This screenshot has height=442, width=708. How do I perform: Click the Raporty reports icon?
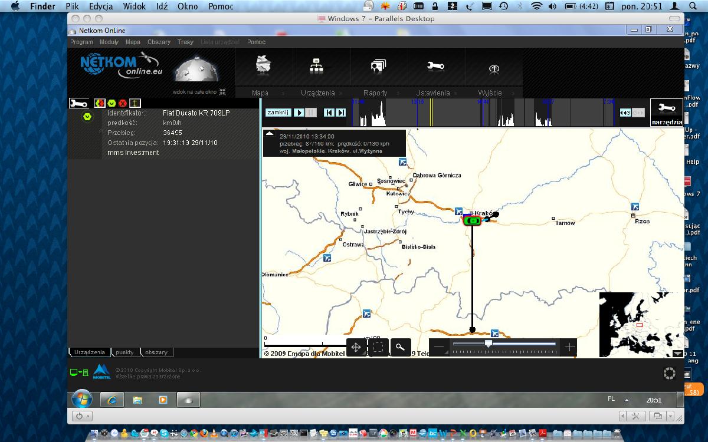point(378,66)
